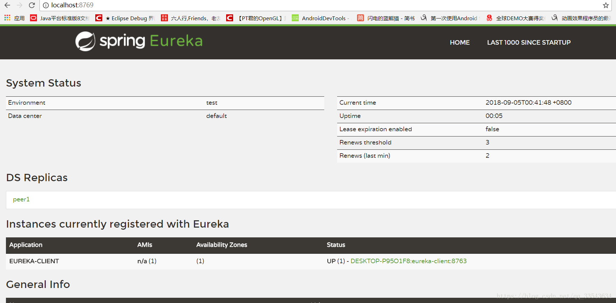This screenshot has height=303, width=616.
Task: Open the 全球DEMO大赛得奖 bookmark
Action: click(515, 18)
